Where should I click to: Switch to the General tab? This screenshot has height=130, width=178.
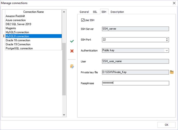tap(84, 12)
